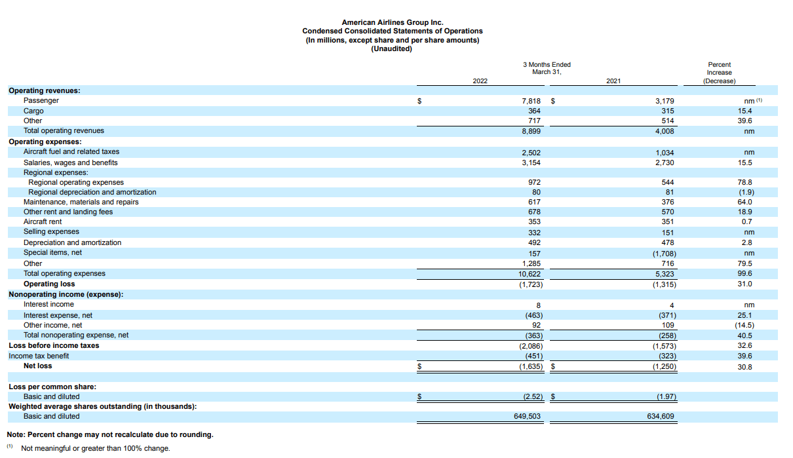
Task: Click the Interest expense, net value (463)
Action: click(532, 315)
